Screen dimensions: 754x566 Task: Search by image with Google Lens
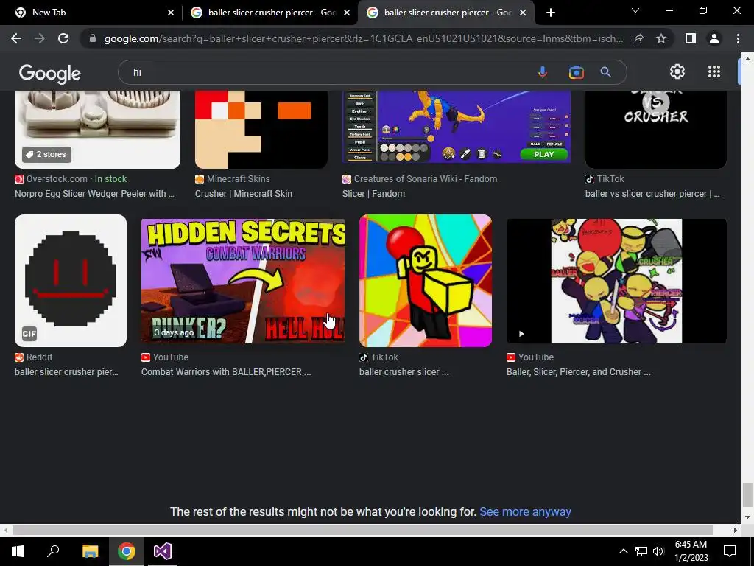(576, 72)
